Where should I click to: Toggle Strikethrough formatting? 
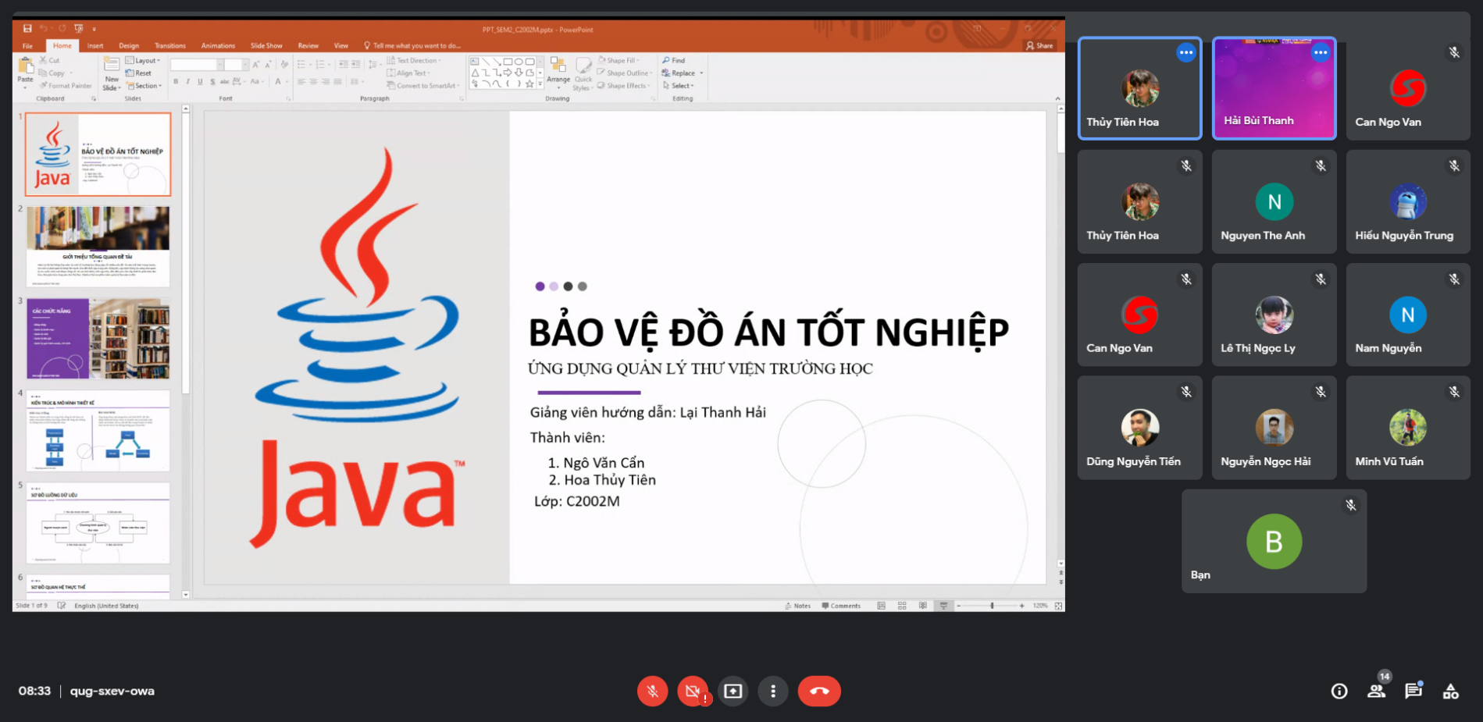pos(225,81)
